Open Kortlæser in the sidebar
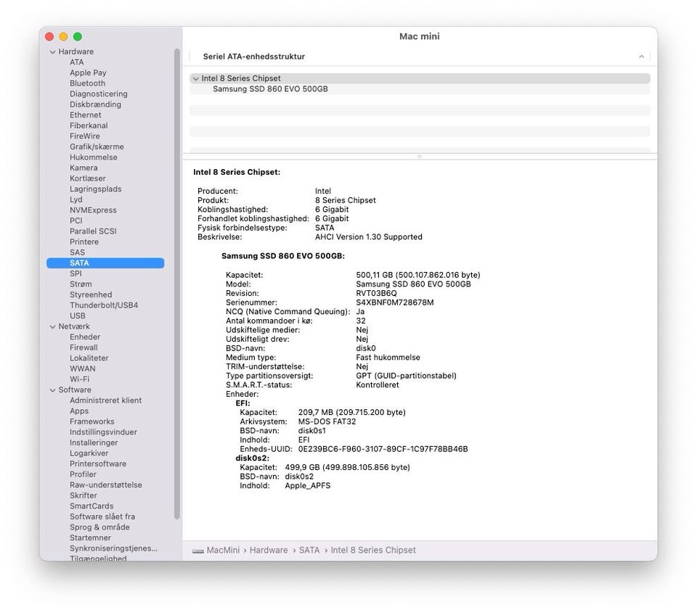697x613 pixels. pyautogui.click(x=88, y=178)
